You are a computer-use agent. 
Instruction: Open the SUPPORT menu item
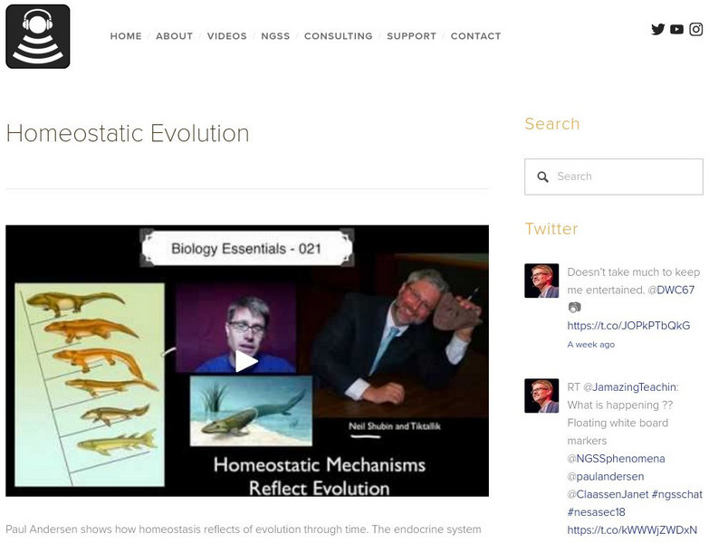click(411, 36)
